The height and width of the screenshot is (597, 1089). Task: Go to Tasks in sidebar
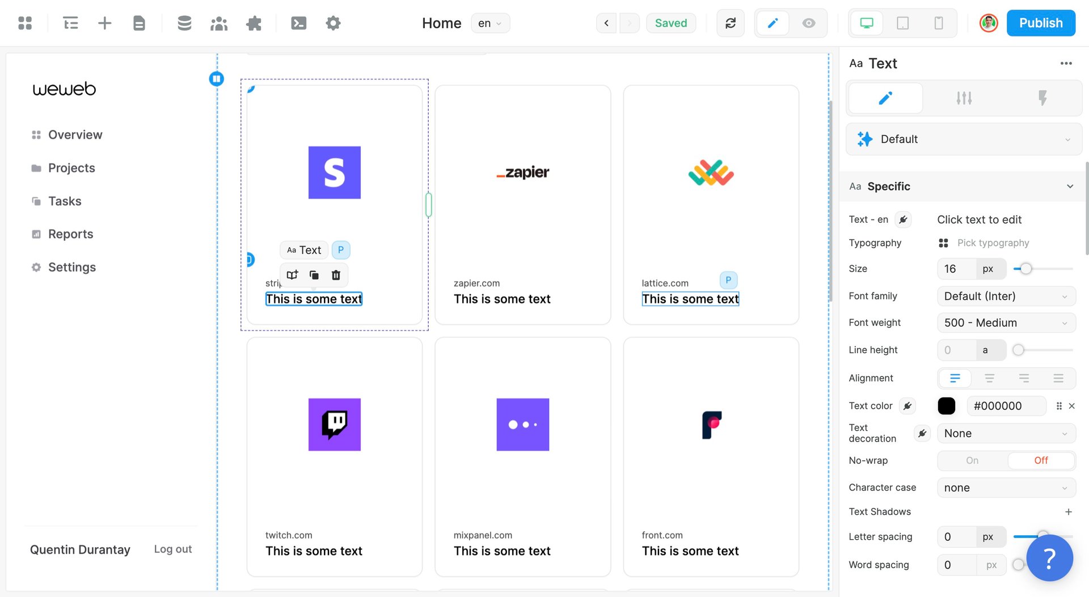pos(56,201)
